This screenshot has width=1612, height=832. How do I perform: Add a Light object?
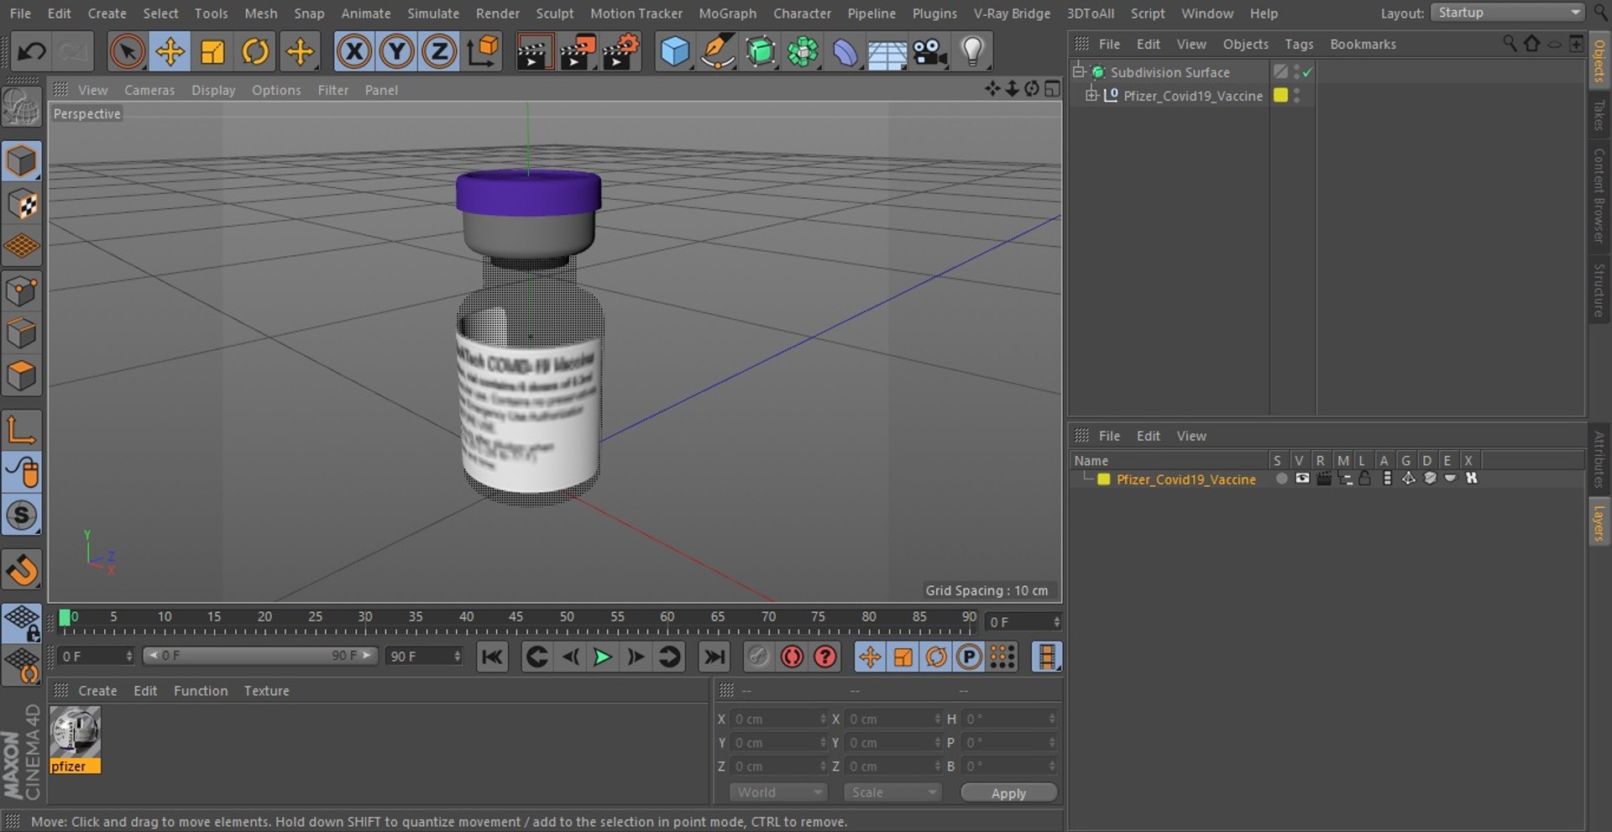972,52
